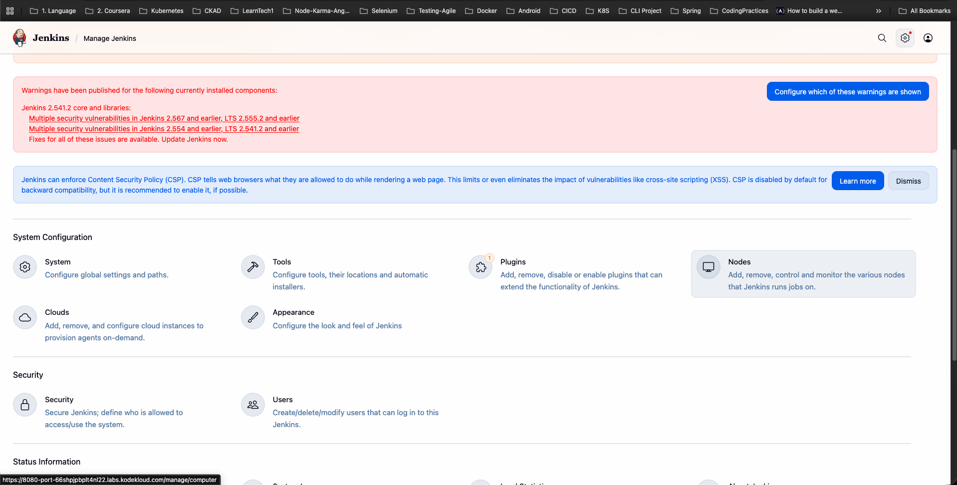The width and height of the screenshot is (957, 485).
Task: Open the Users management title
Action: [x=282, y=400]
